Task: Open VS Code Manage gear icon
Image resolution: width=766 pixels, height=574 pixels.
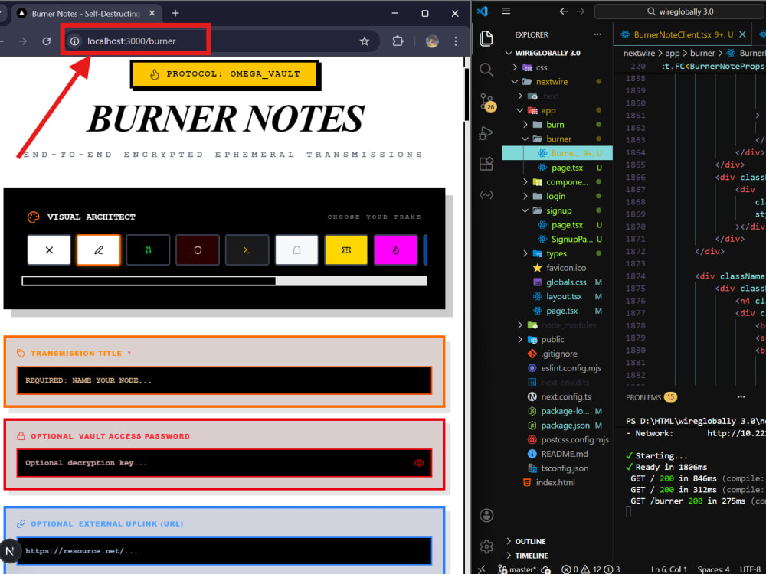Action: click(486, 546)
